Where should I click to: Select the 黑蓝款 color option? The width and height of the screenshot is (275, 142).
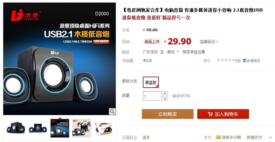151,82
